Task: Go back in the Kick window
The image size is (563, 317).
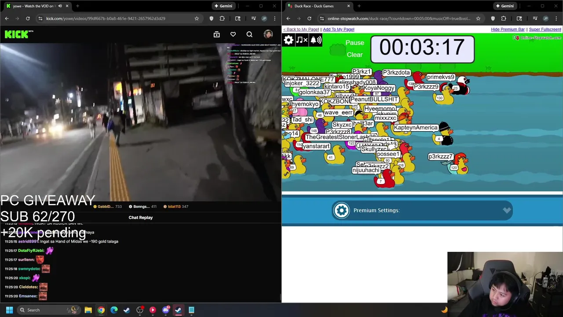Action: pos(7,18)
